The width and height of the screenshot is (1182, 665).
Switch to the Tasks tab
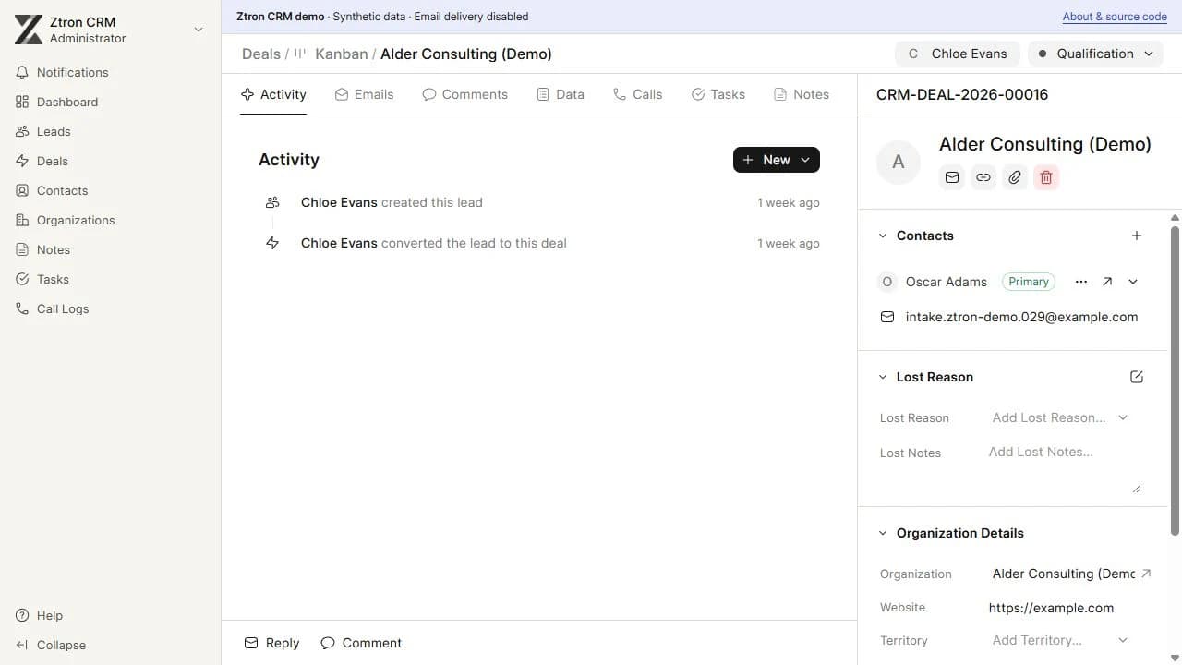point(718,94)
